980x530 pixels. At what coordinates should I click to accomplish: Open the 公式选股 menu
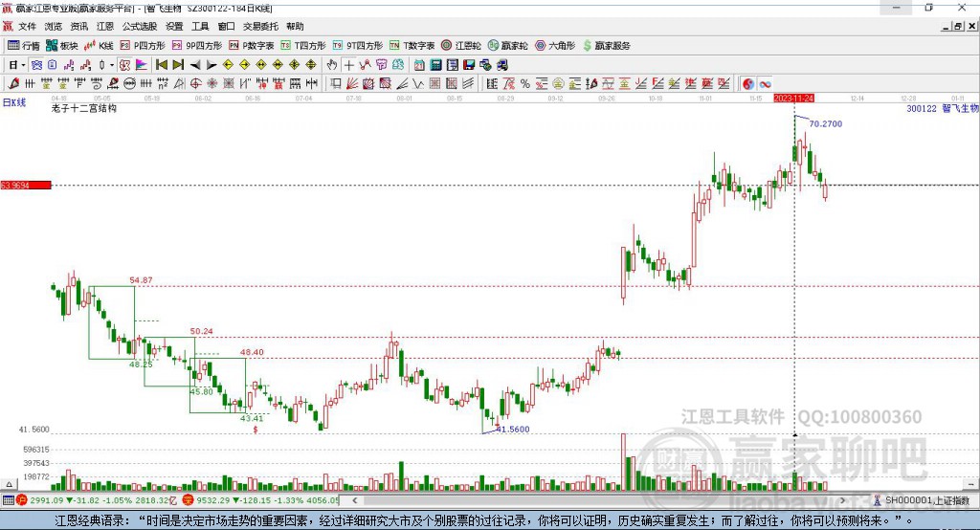point(140,26)
